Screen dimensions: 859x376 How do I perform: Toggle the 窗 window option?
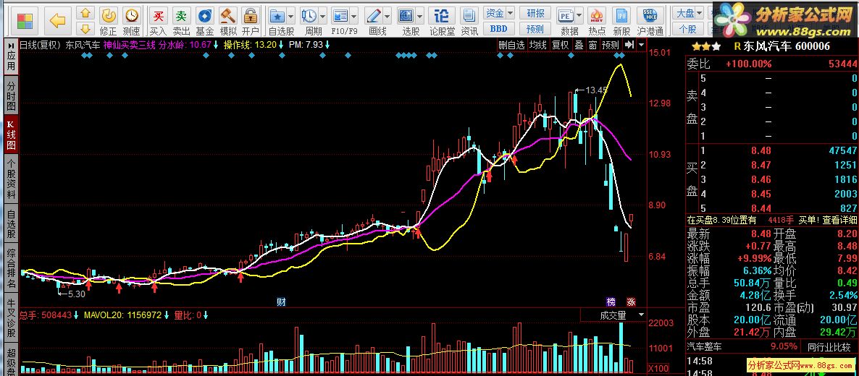(592, 45)
